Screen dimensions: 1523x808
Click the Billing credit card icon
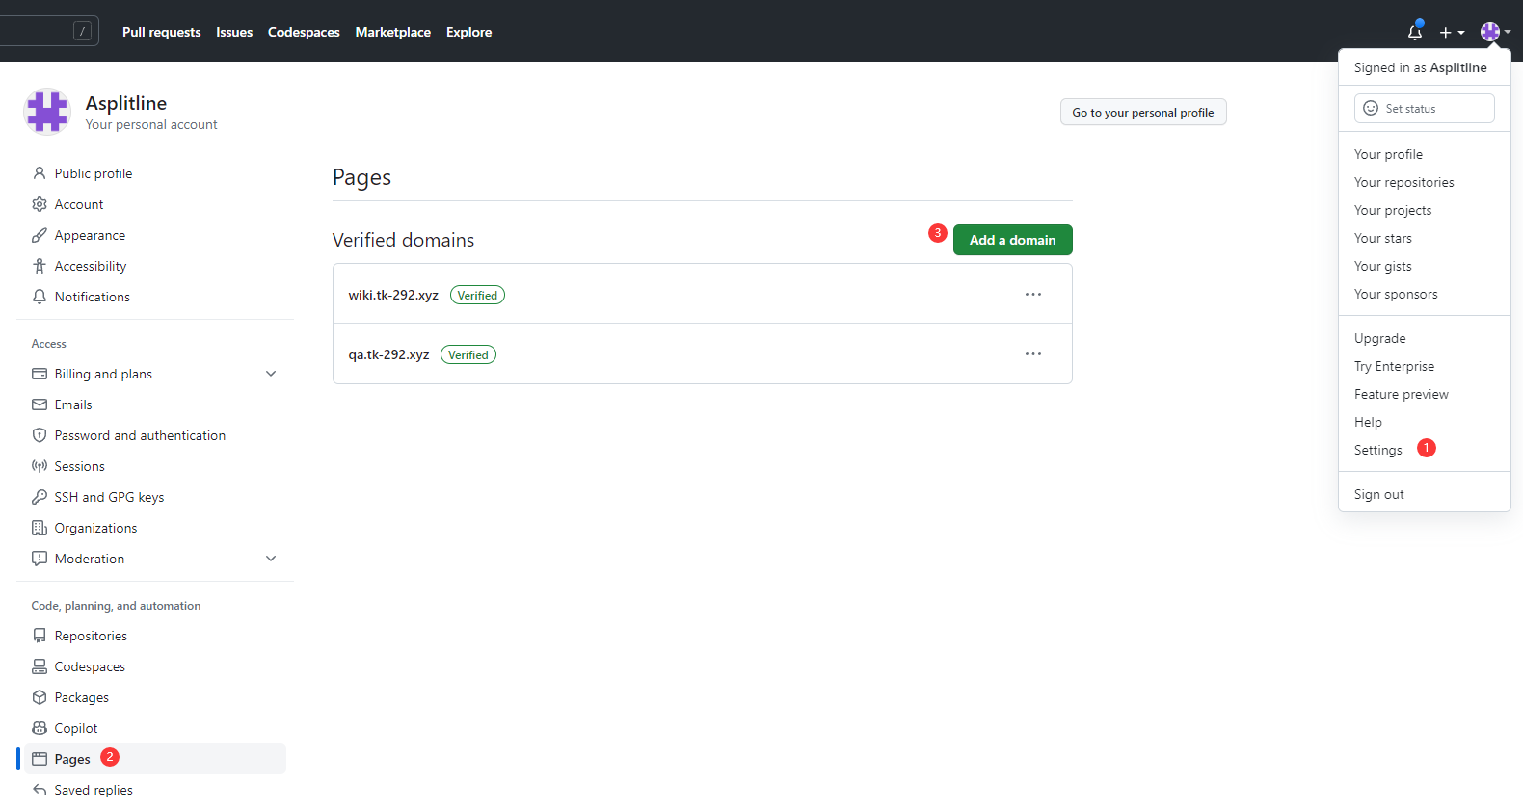pos(40,374)
